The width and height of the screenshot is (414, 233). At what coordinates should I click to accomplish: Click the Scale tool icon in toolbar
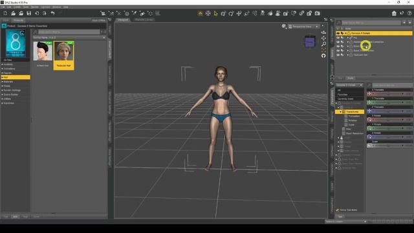click(246, 13)
